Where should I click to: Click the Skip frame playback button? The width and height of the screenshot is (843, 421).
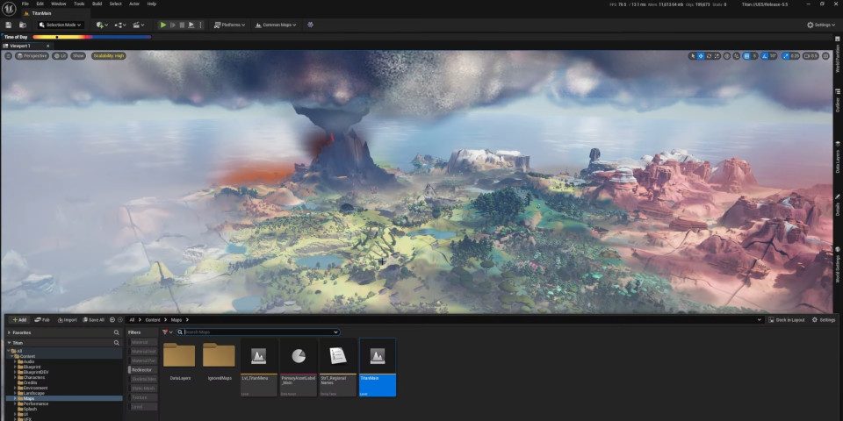click(173, 25)
